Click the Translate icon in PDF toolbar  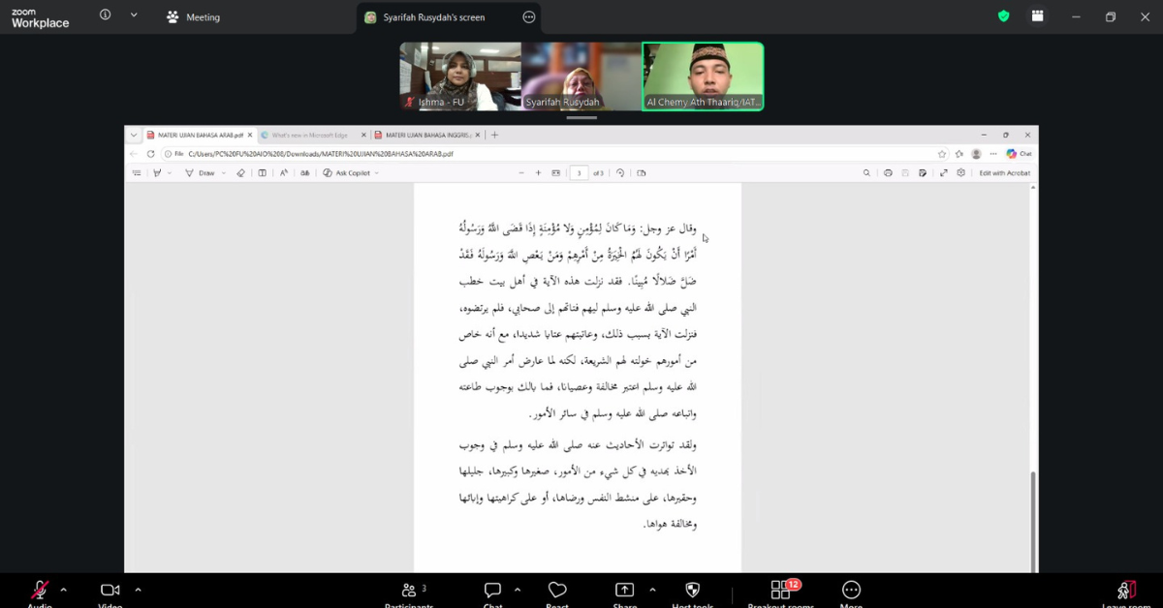coord(305,173)
